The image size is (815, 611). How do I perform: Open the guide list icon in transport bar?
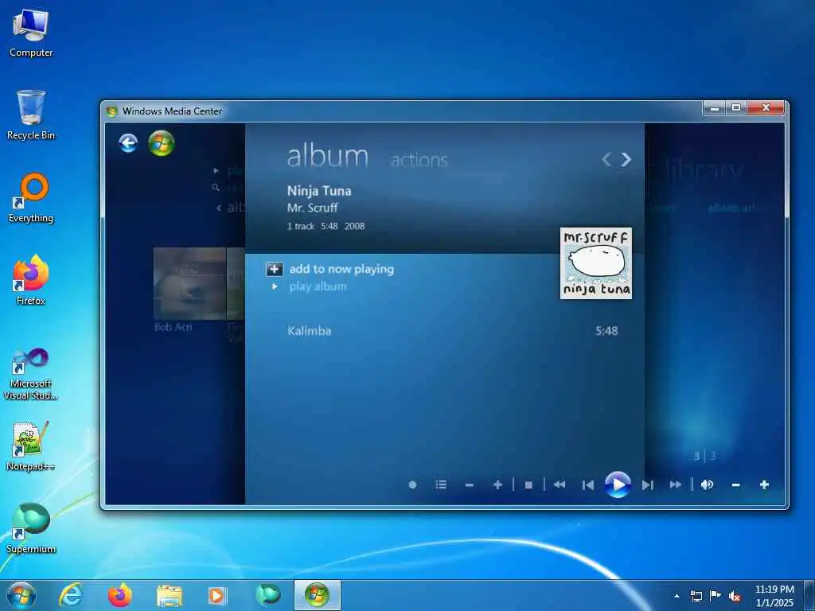click(441, 485)
